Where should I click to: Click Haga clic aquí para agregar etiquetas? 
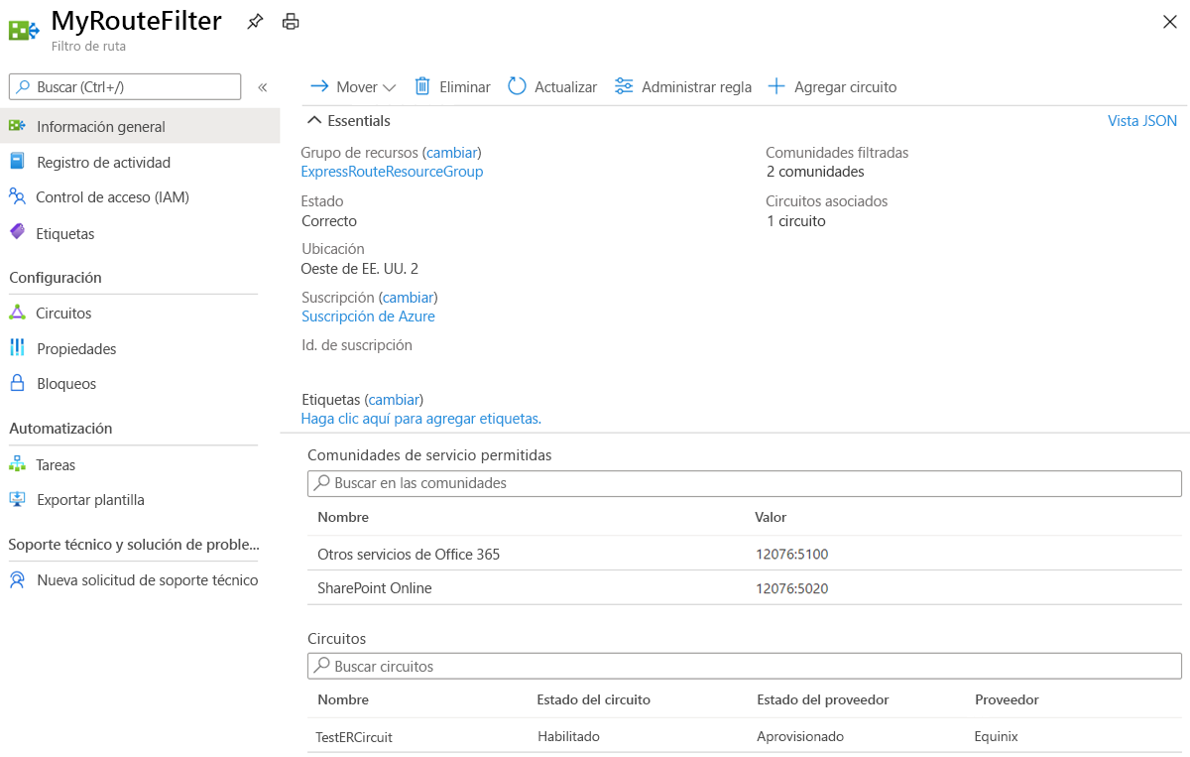420,419
